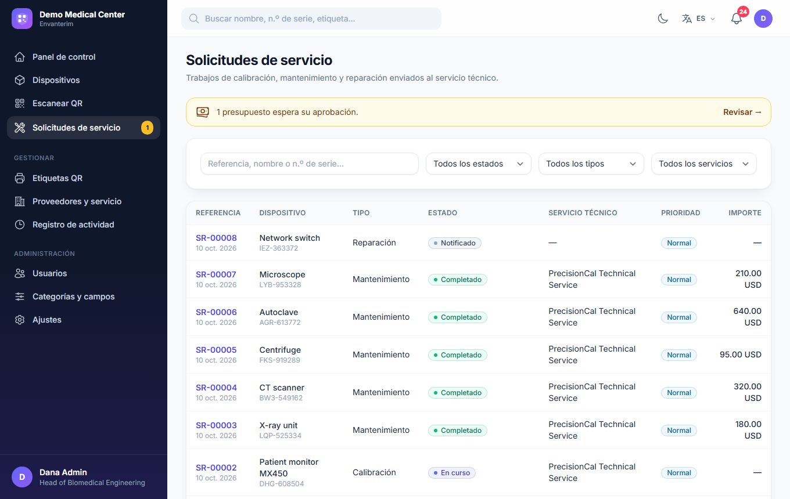Click the REFERENCIA column header
Image resolution: width=790 pixels, height=499 pixels.
point(218,213)
